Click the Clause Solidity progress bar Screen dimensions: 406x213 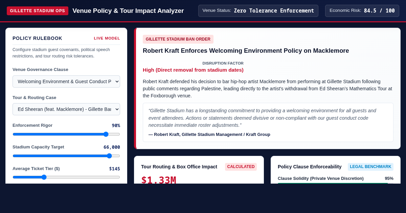336,183
